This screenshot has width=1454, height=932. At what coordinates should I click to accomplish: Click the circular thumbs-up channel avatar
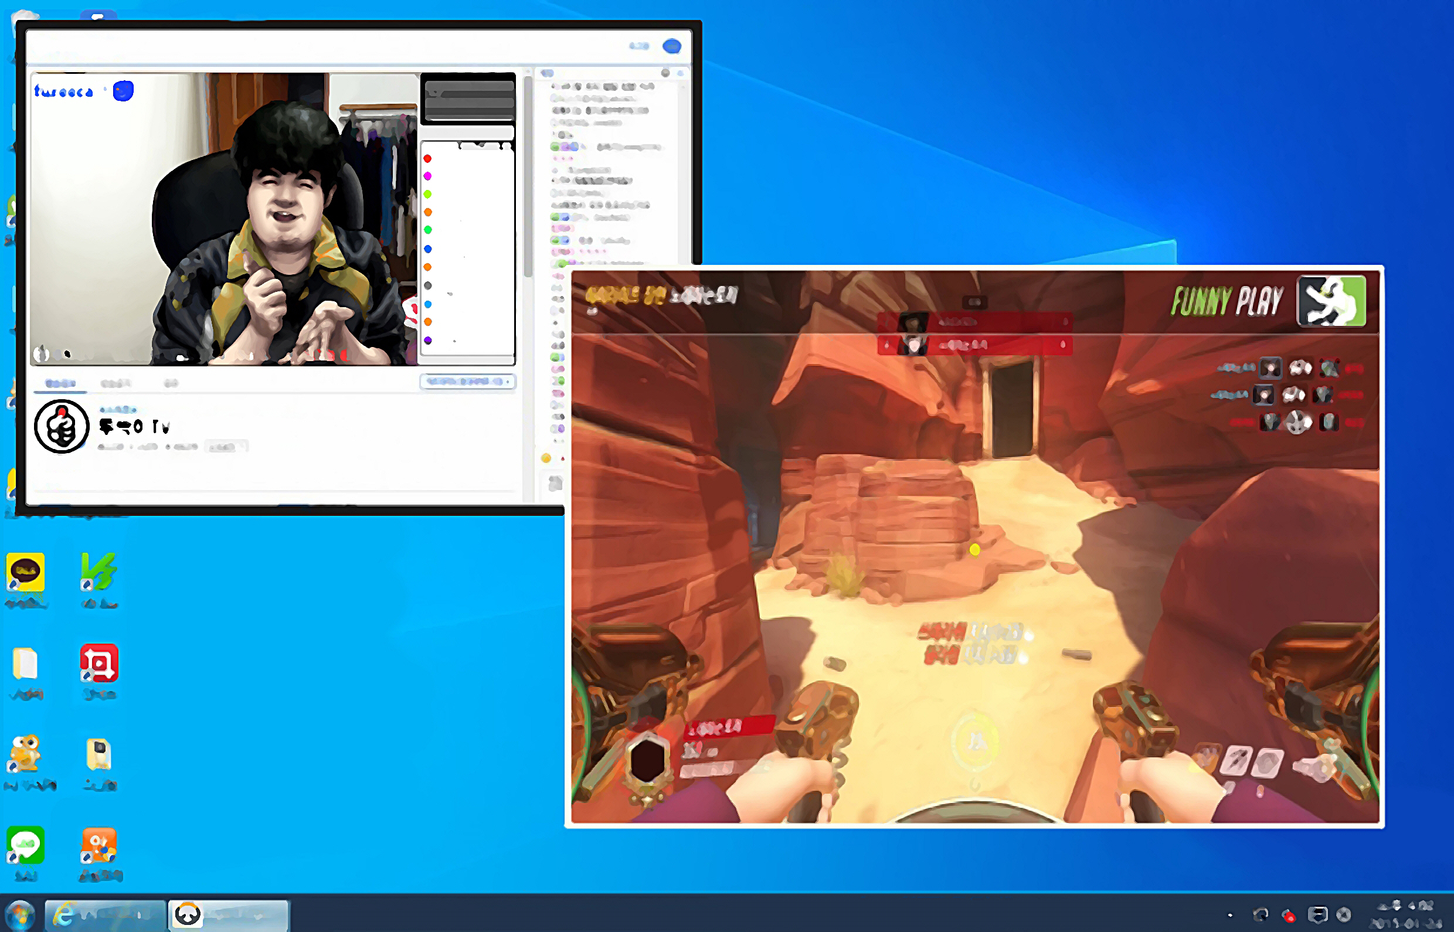click(x=62, y=426)
